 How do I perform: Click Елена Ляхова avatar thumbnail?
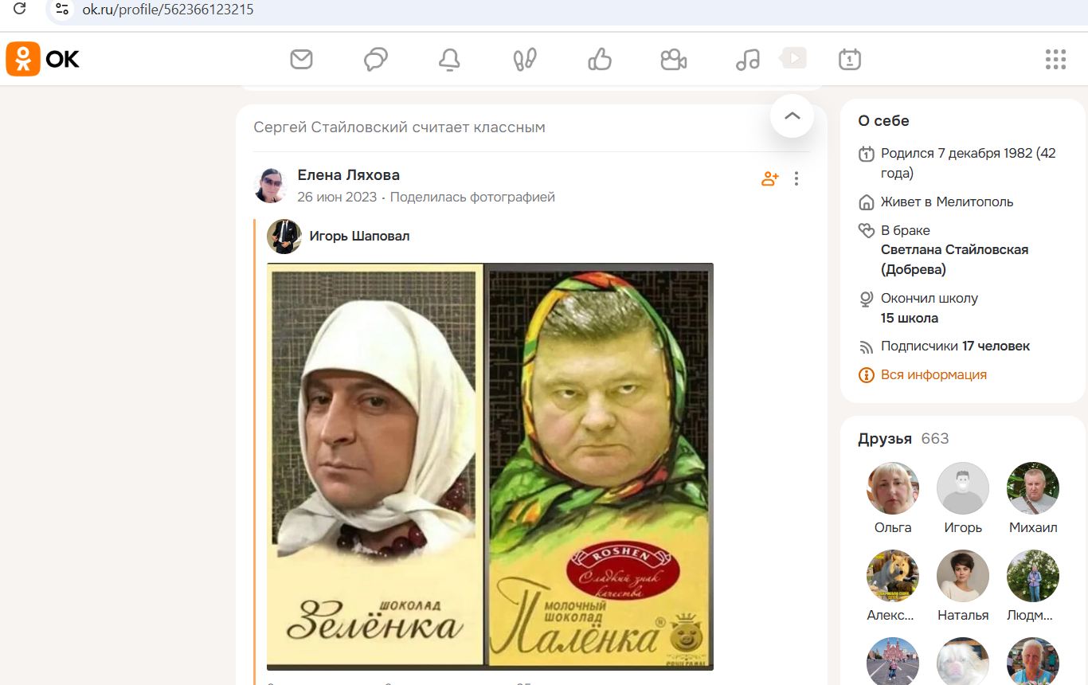click(x=270, y=186)
